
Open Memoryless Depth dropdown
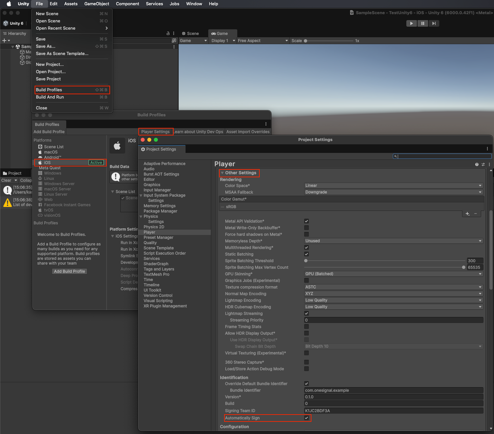click(x=393, y=241)
